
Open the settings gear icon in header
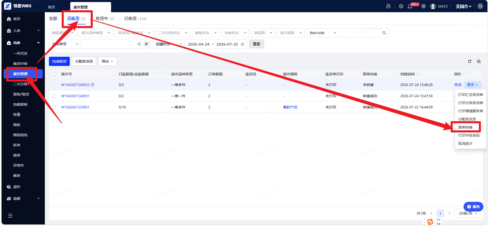(x=424, y=6)
